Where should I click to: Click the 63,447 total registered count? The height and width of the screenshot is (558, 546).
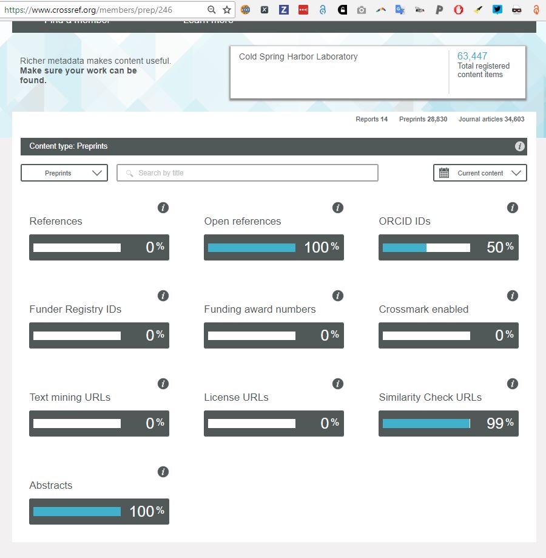click(x=472, y=56)
